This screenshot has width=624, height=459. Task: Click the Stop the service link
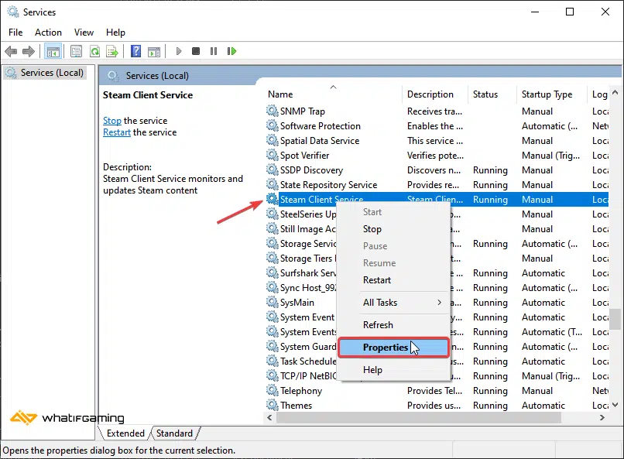[112, 121]
